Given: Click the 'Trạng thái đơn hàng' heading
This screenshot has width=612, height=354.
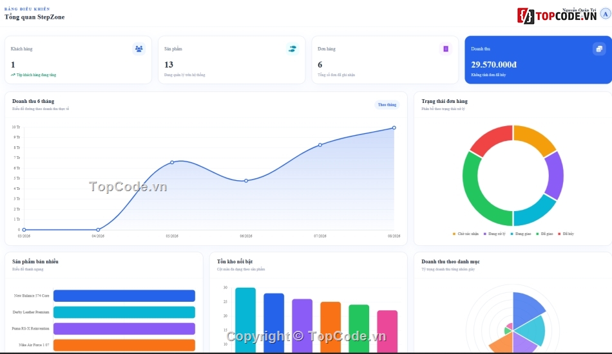Looking at the screenshot, I should [444, 101].
